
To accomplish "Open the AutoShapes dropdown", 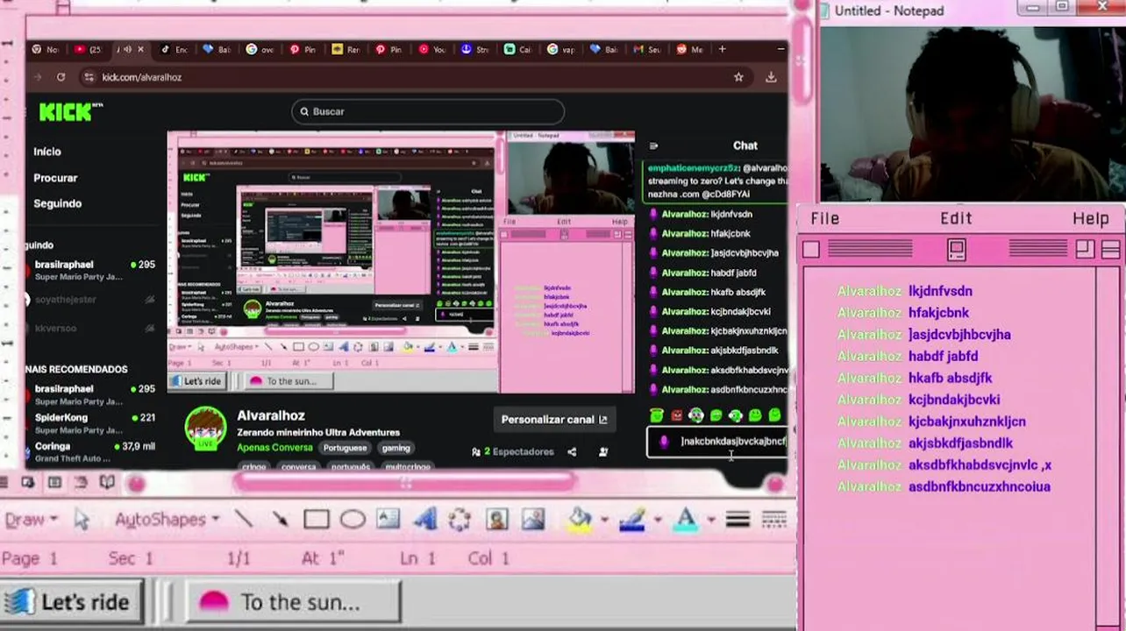I will [167, 520].
